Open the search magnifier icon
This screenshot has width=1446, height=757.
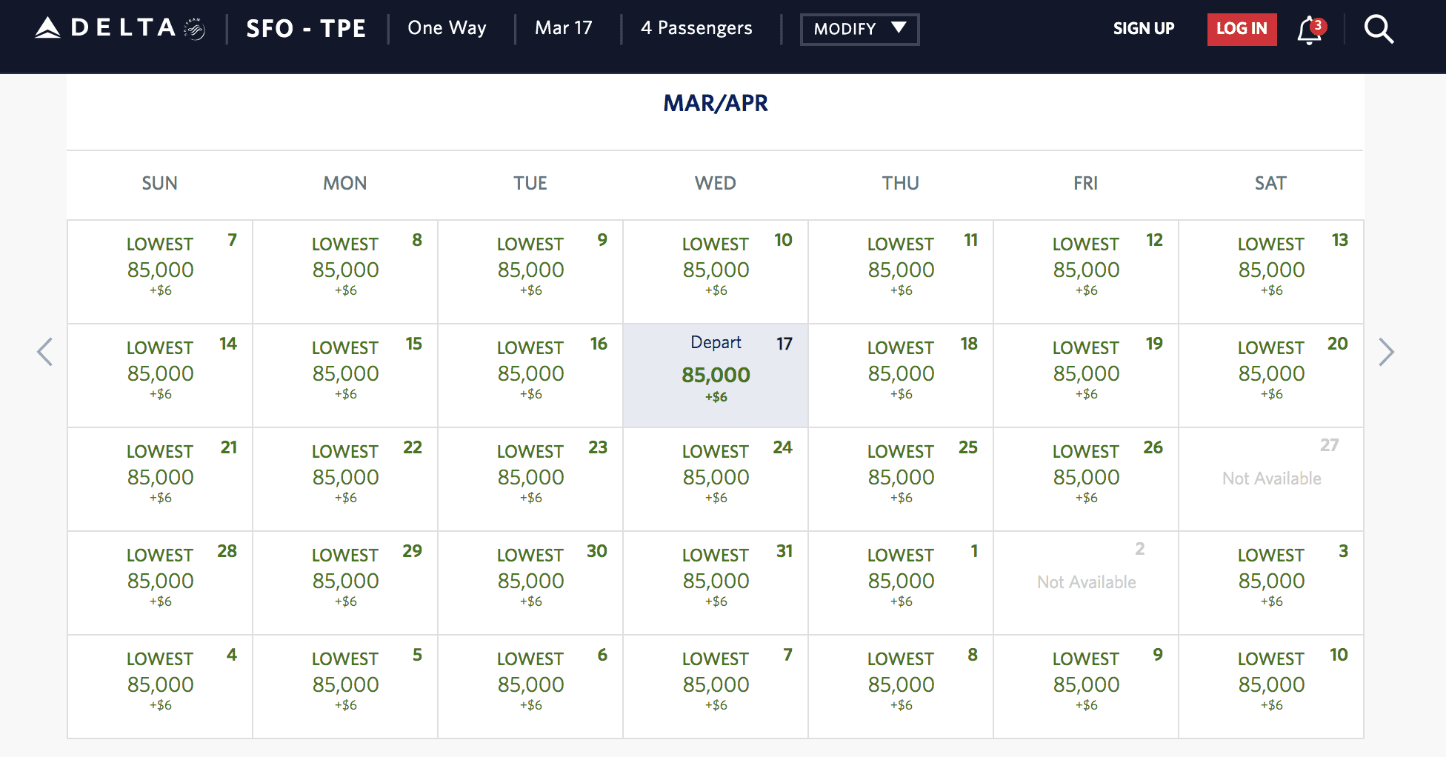click(1379, 30)
